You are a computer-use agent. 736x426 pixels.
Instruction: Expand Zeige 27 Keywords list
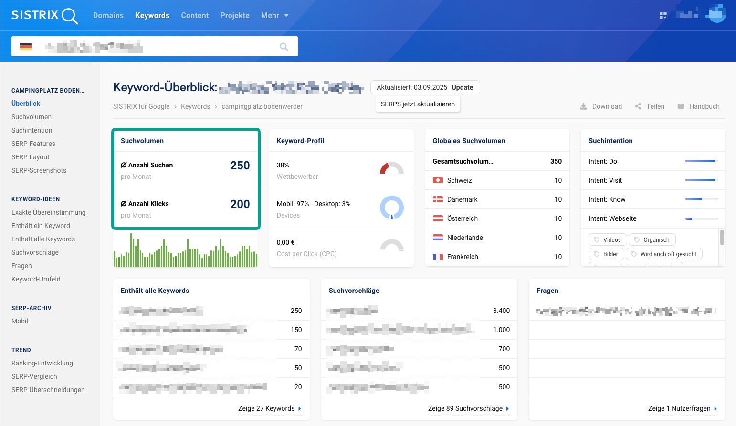(x=270, y=408)
